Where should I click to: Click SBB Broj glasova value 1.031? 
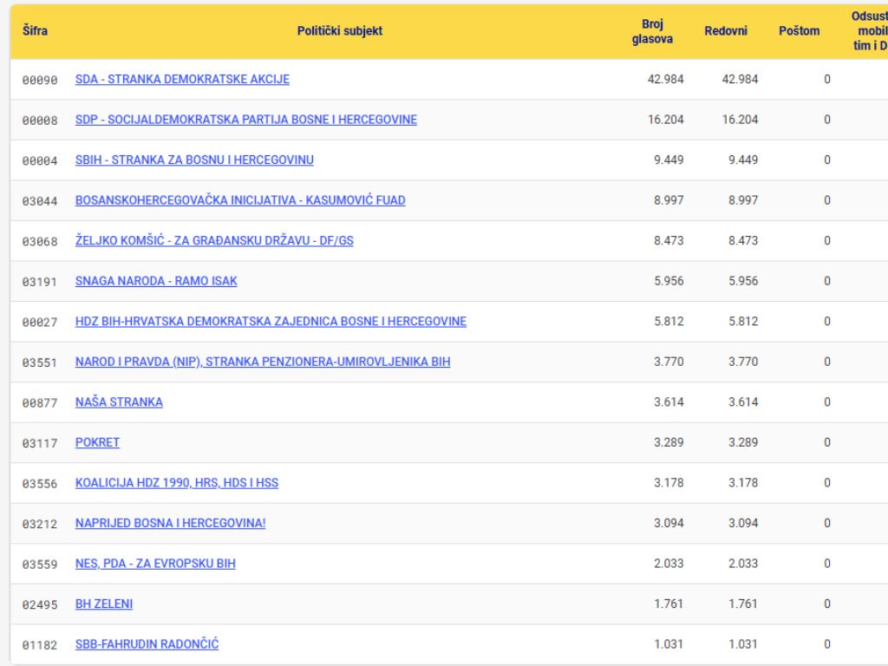pos(669,644)
